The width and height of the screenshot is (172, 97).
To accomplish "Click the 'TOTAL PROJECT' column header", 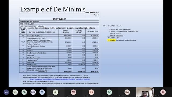I will [92, 32].
